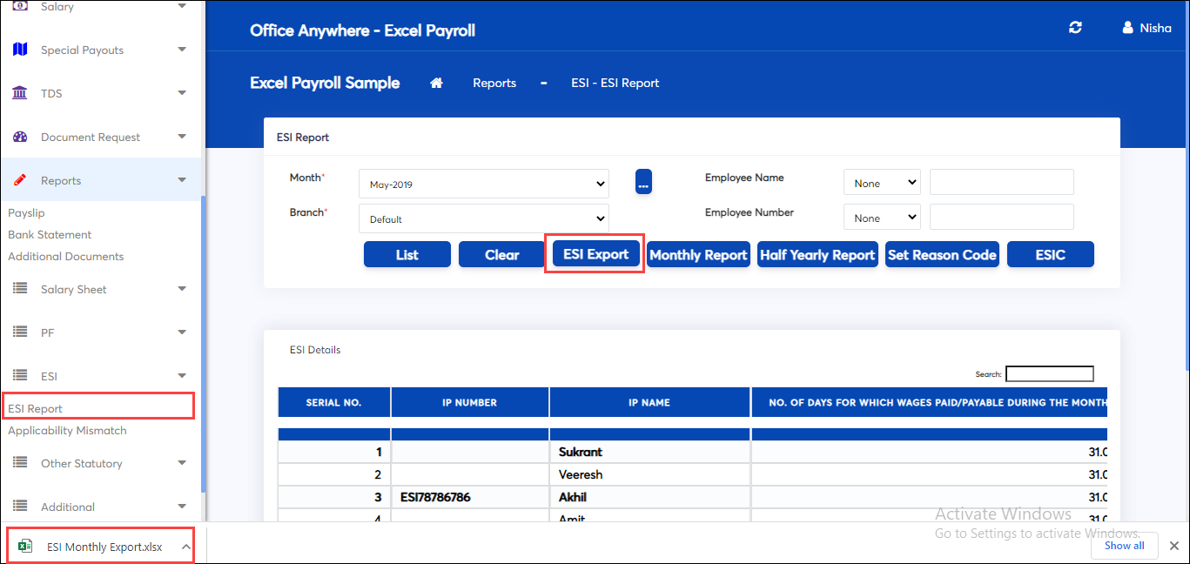The image size is (1190, 564).
Task: Collapse the ESI submenu arrow
Action: 181,376
